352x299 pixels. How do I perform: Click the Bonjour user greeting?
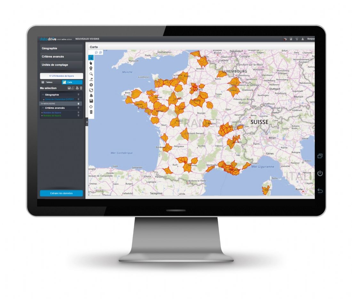(x=311, y=39)
